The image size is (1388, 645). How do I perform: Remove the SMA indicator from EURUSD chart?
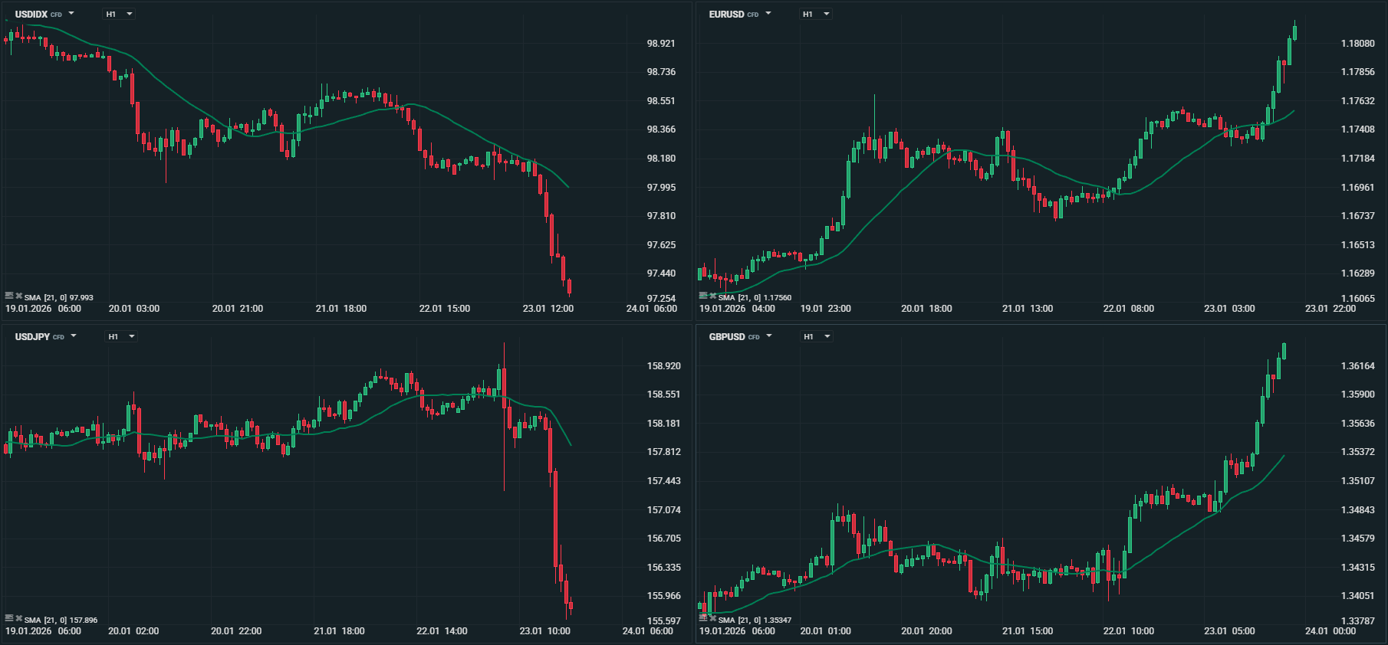[x=713, y=296]
